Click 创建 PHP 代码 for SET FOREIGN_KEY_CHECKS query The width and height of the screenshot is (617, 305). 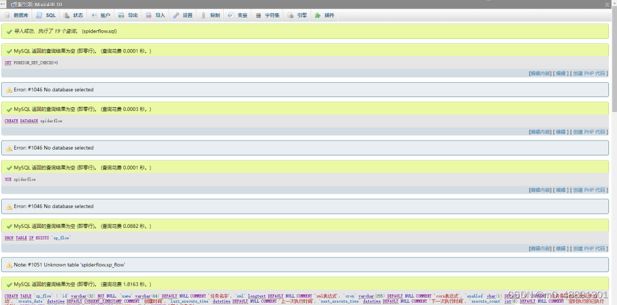(588, 74)
